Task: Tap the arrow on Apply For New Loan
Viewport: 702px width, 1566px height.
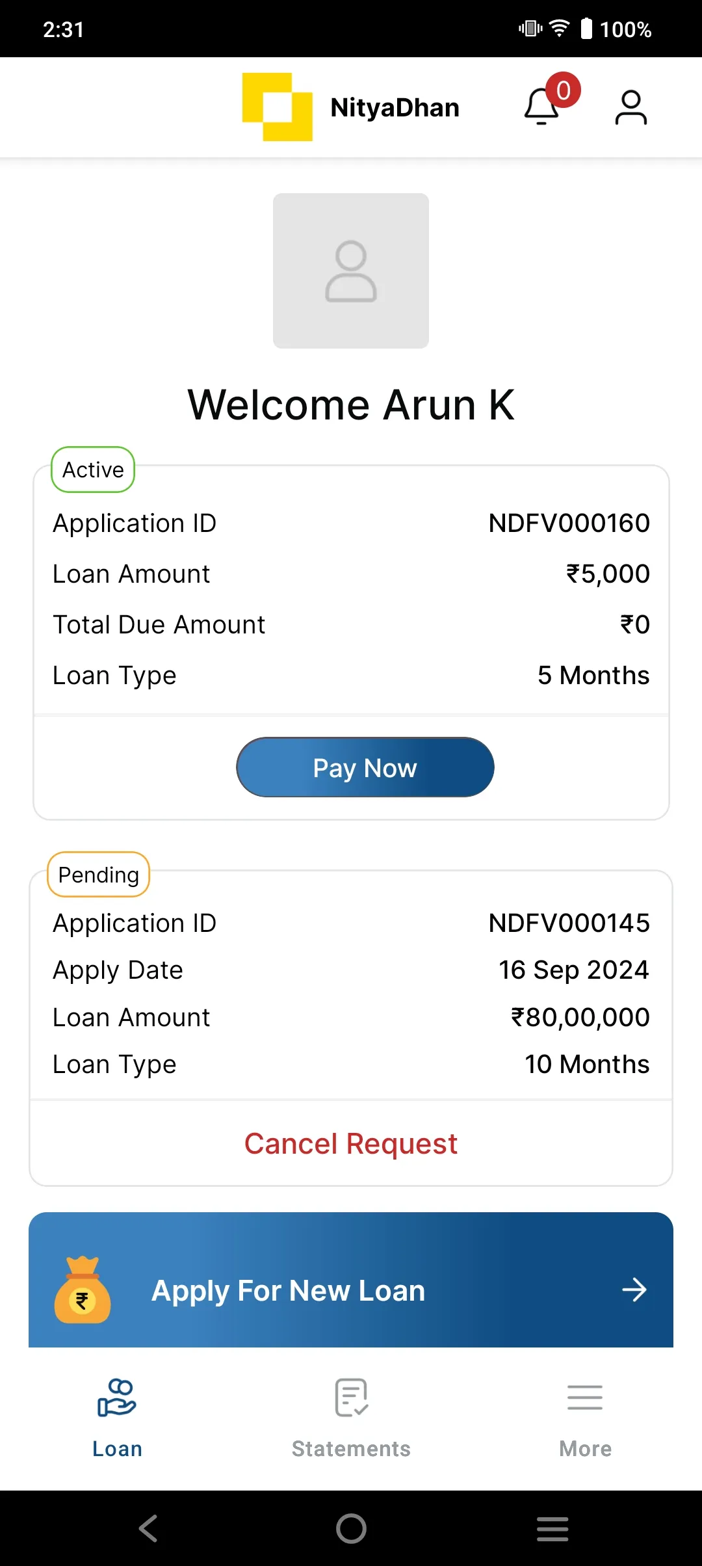Action: click(x=634, y=1290)
